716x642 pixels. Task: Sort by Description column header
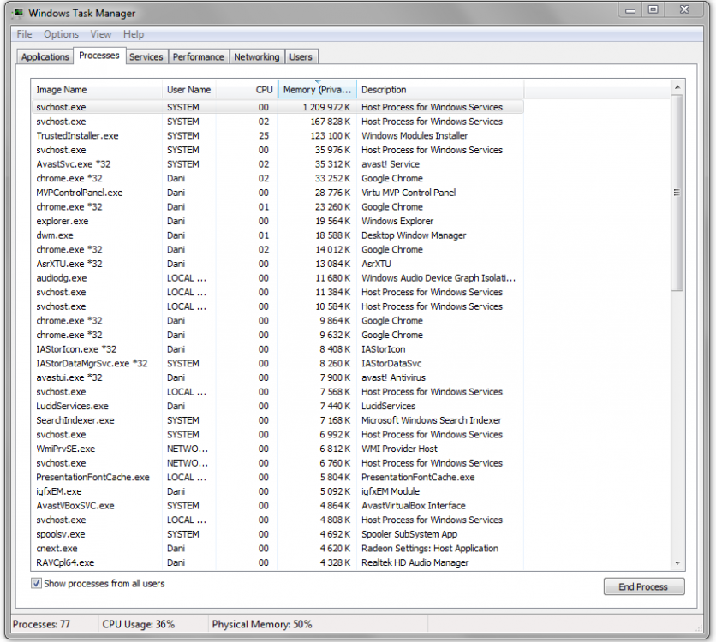point(440,89)
